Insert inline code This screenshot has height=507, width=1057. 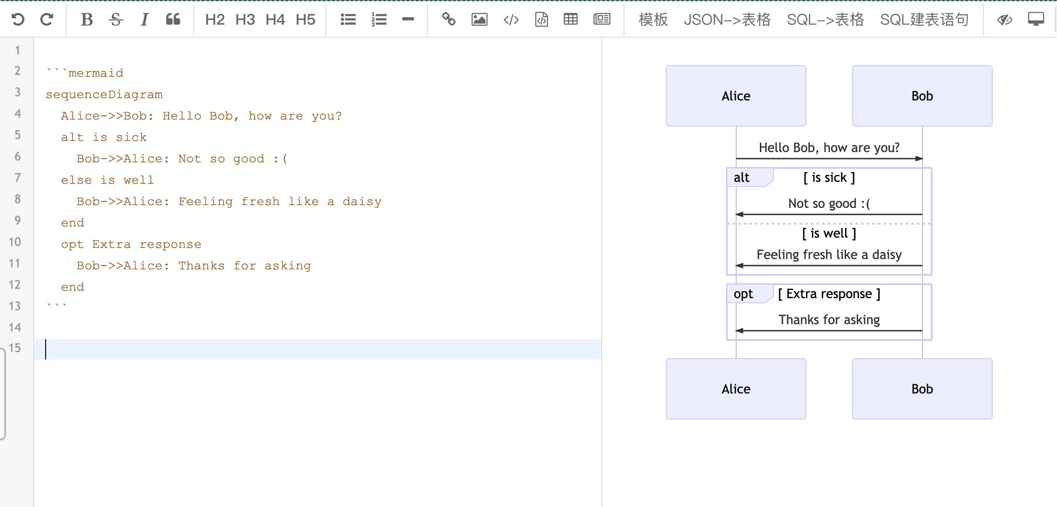[x=511, y=20]
